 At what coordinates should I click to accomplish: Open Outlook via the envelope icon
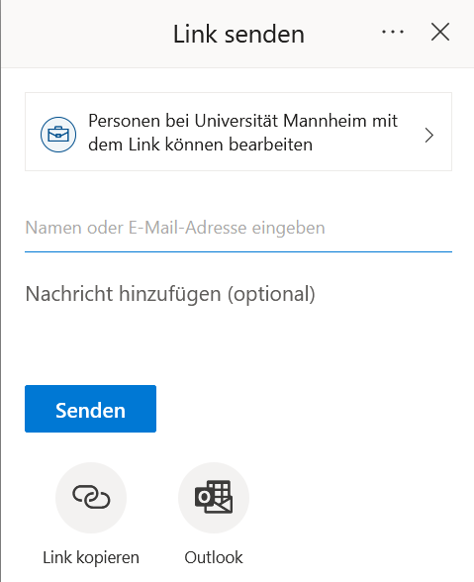click(x=214, y=497)
